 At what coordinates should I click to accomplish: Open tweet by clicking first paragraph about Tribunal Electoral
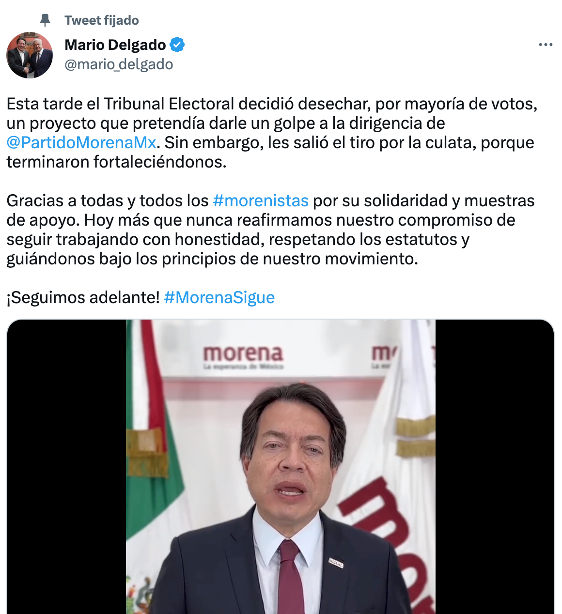point(272,133)
